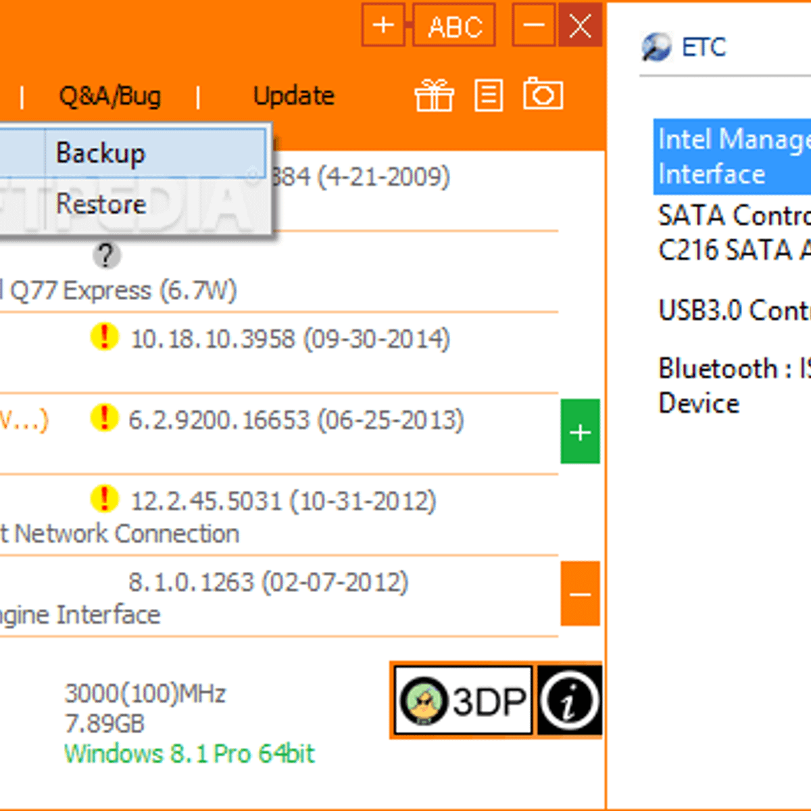Click the gray question mark icon
The width and height of the screenshot is (811, 811).
(x=105, y=255)
